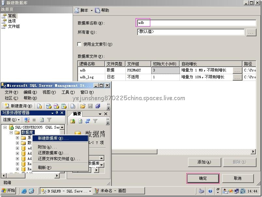
Task: Click the Save All toolbar icon
Action: [x=98, y=106]
